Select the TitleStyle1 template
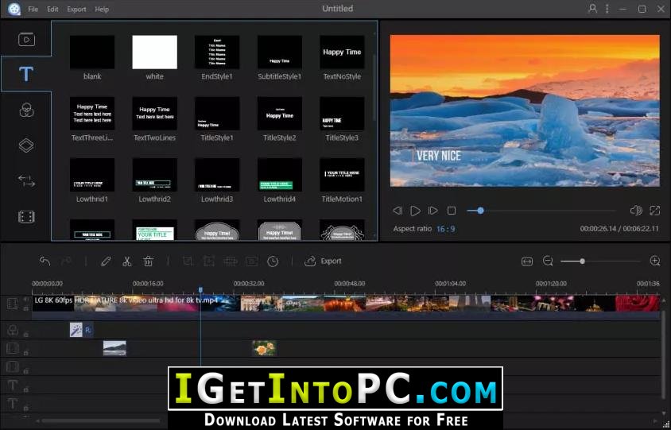Image resolution: width=671 pixels, height=430 pixels. pos(217,119)
